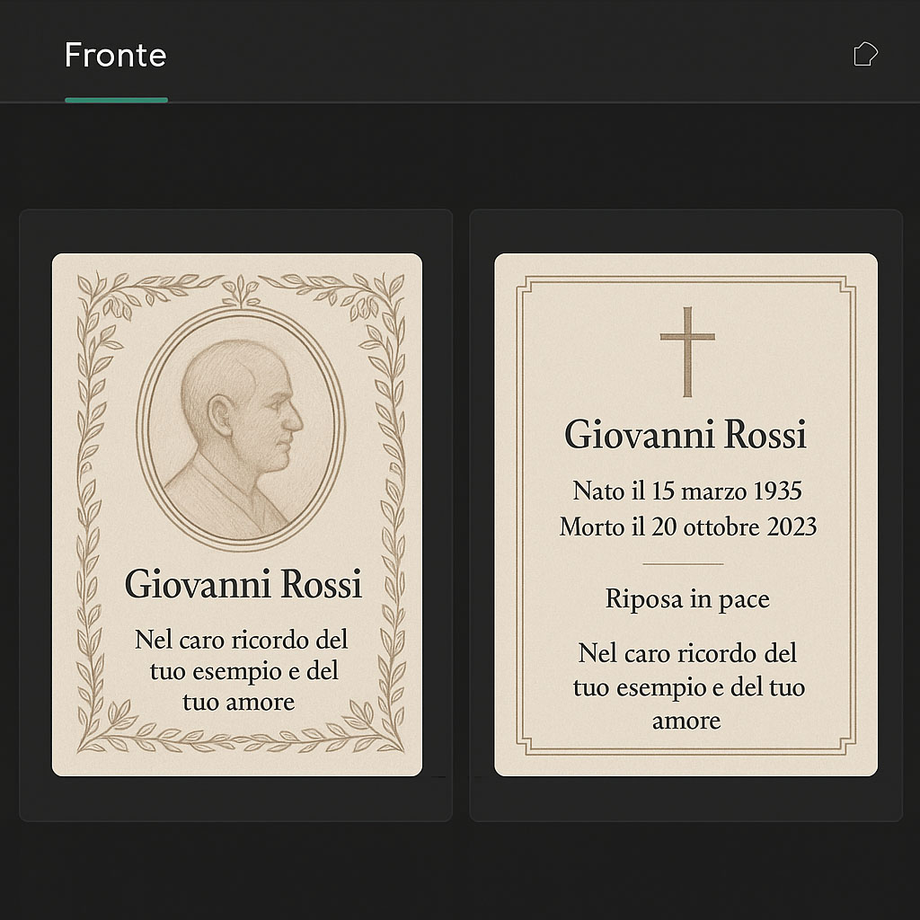Tap the death date 'Morto il 20 ottobre 2023'
920x920 pixels.
point(688,527)
